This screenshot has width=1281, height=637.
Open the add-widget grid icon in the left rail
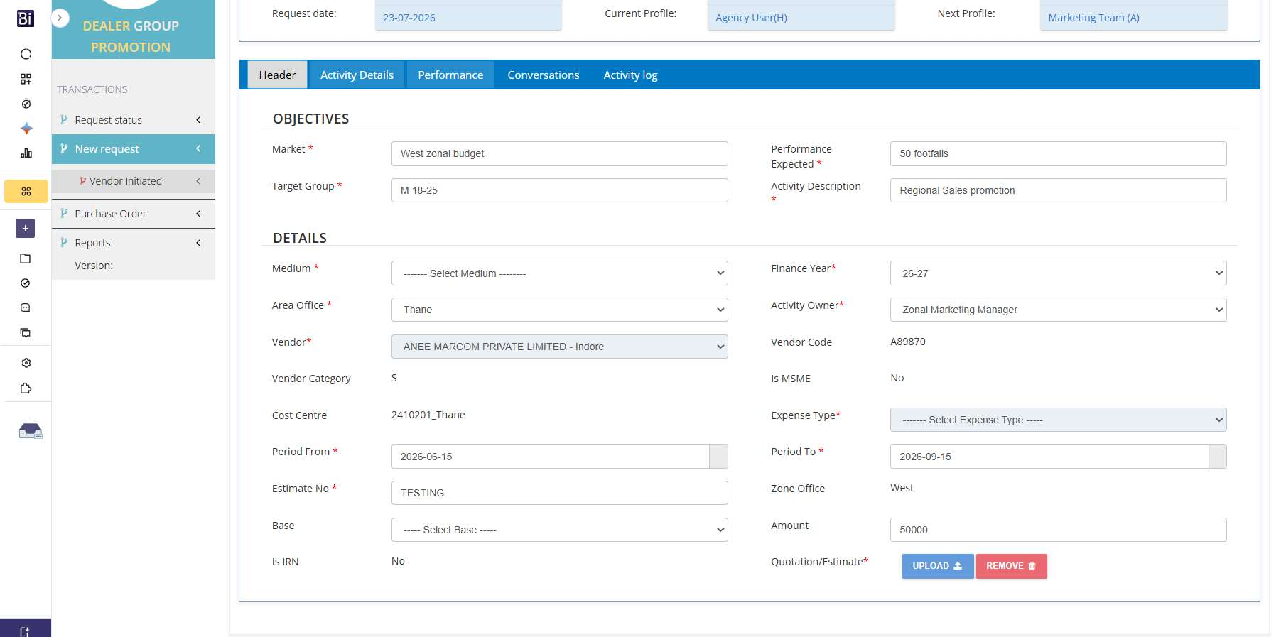tap(26, 79)
